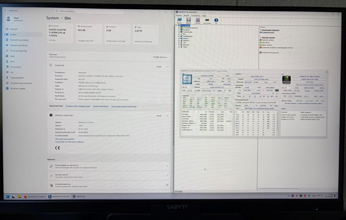Open the Program menu in HWiNFO

[179, 15]
